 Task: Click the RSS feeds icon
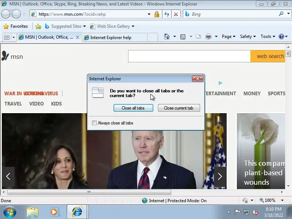coord(183,37)
